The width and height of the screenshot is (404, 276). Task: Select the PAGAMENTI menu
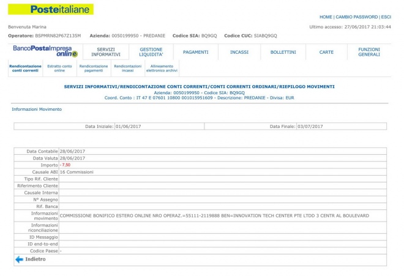pyautogui.click(x=195, y=52)
